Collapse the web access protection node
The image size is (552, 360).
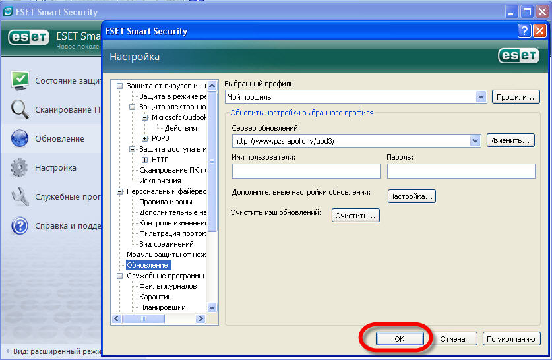pos(132,149)
